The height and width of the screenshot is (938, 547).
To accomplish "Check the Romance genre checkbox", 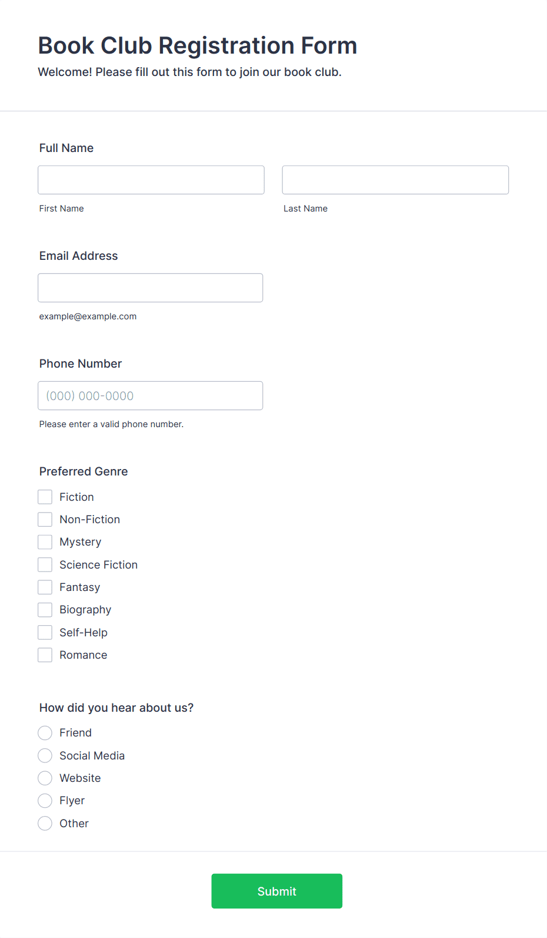I will [45, 655].
